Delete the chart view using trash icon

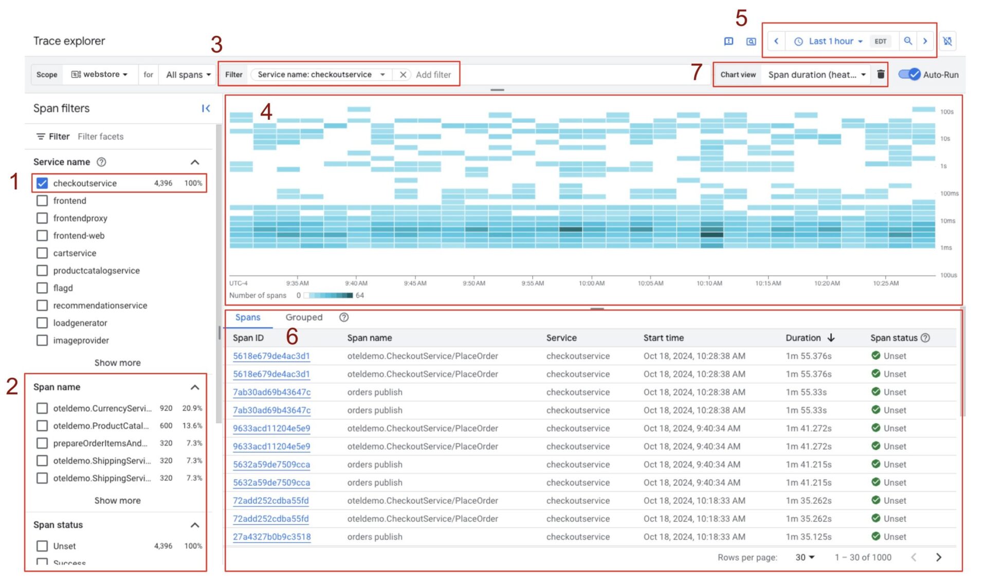click(881, 75)
